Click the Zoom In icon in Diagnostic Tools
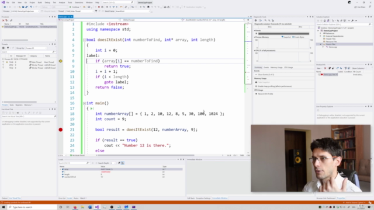374x210 pixels. coord(265,20)
